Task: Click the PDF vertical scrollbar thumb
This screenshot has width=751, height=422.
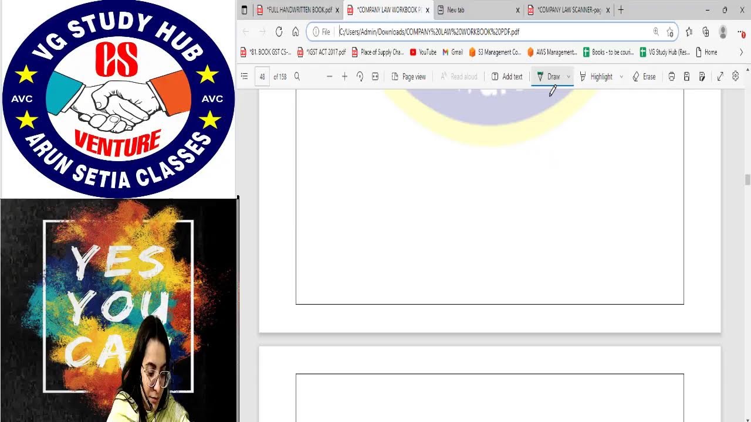Action: (747, 179)
